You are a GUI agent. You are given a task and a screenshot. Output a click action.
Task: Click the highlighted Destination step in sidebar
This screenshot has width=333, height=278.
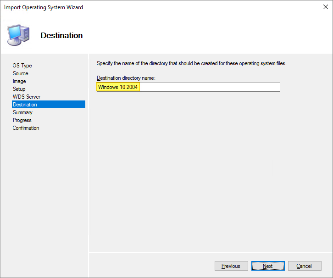pos(25,105)
